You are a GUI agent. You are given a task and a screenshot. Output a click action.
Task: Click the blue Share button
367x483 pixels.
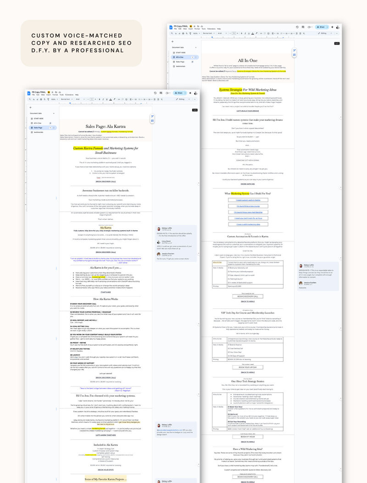point(178,93)
